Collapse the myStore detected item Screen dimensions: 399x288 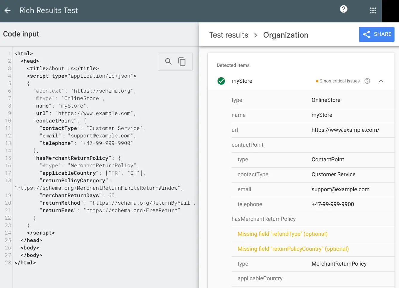pyautogui.click(x=381, y=81)
